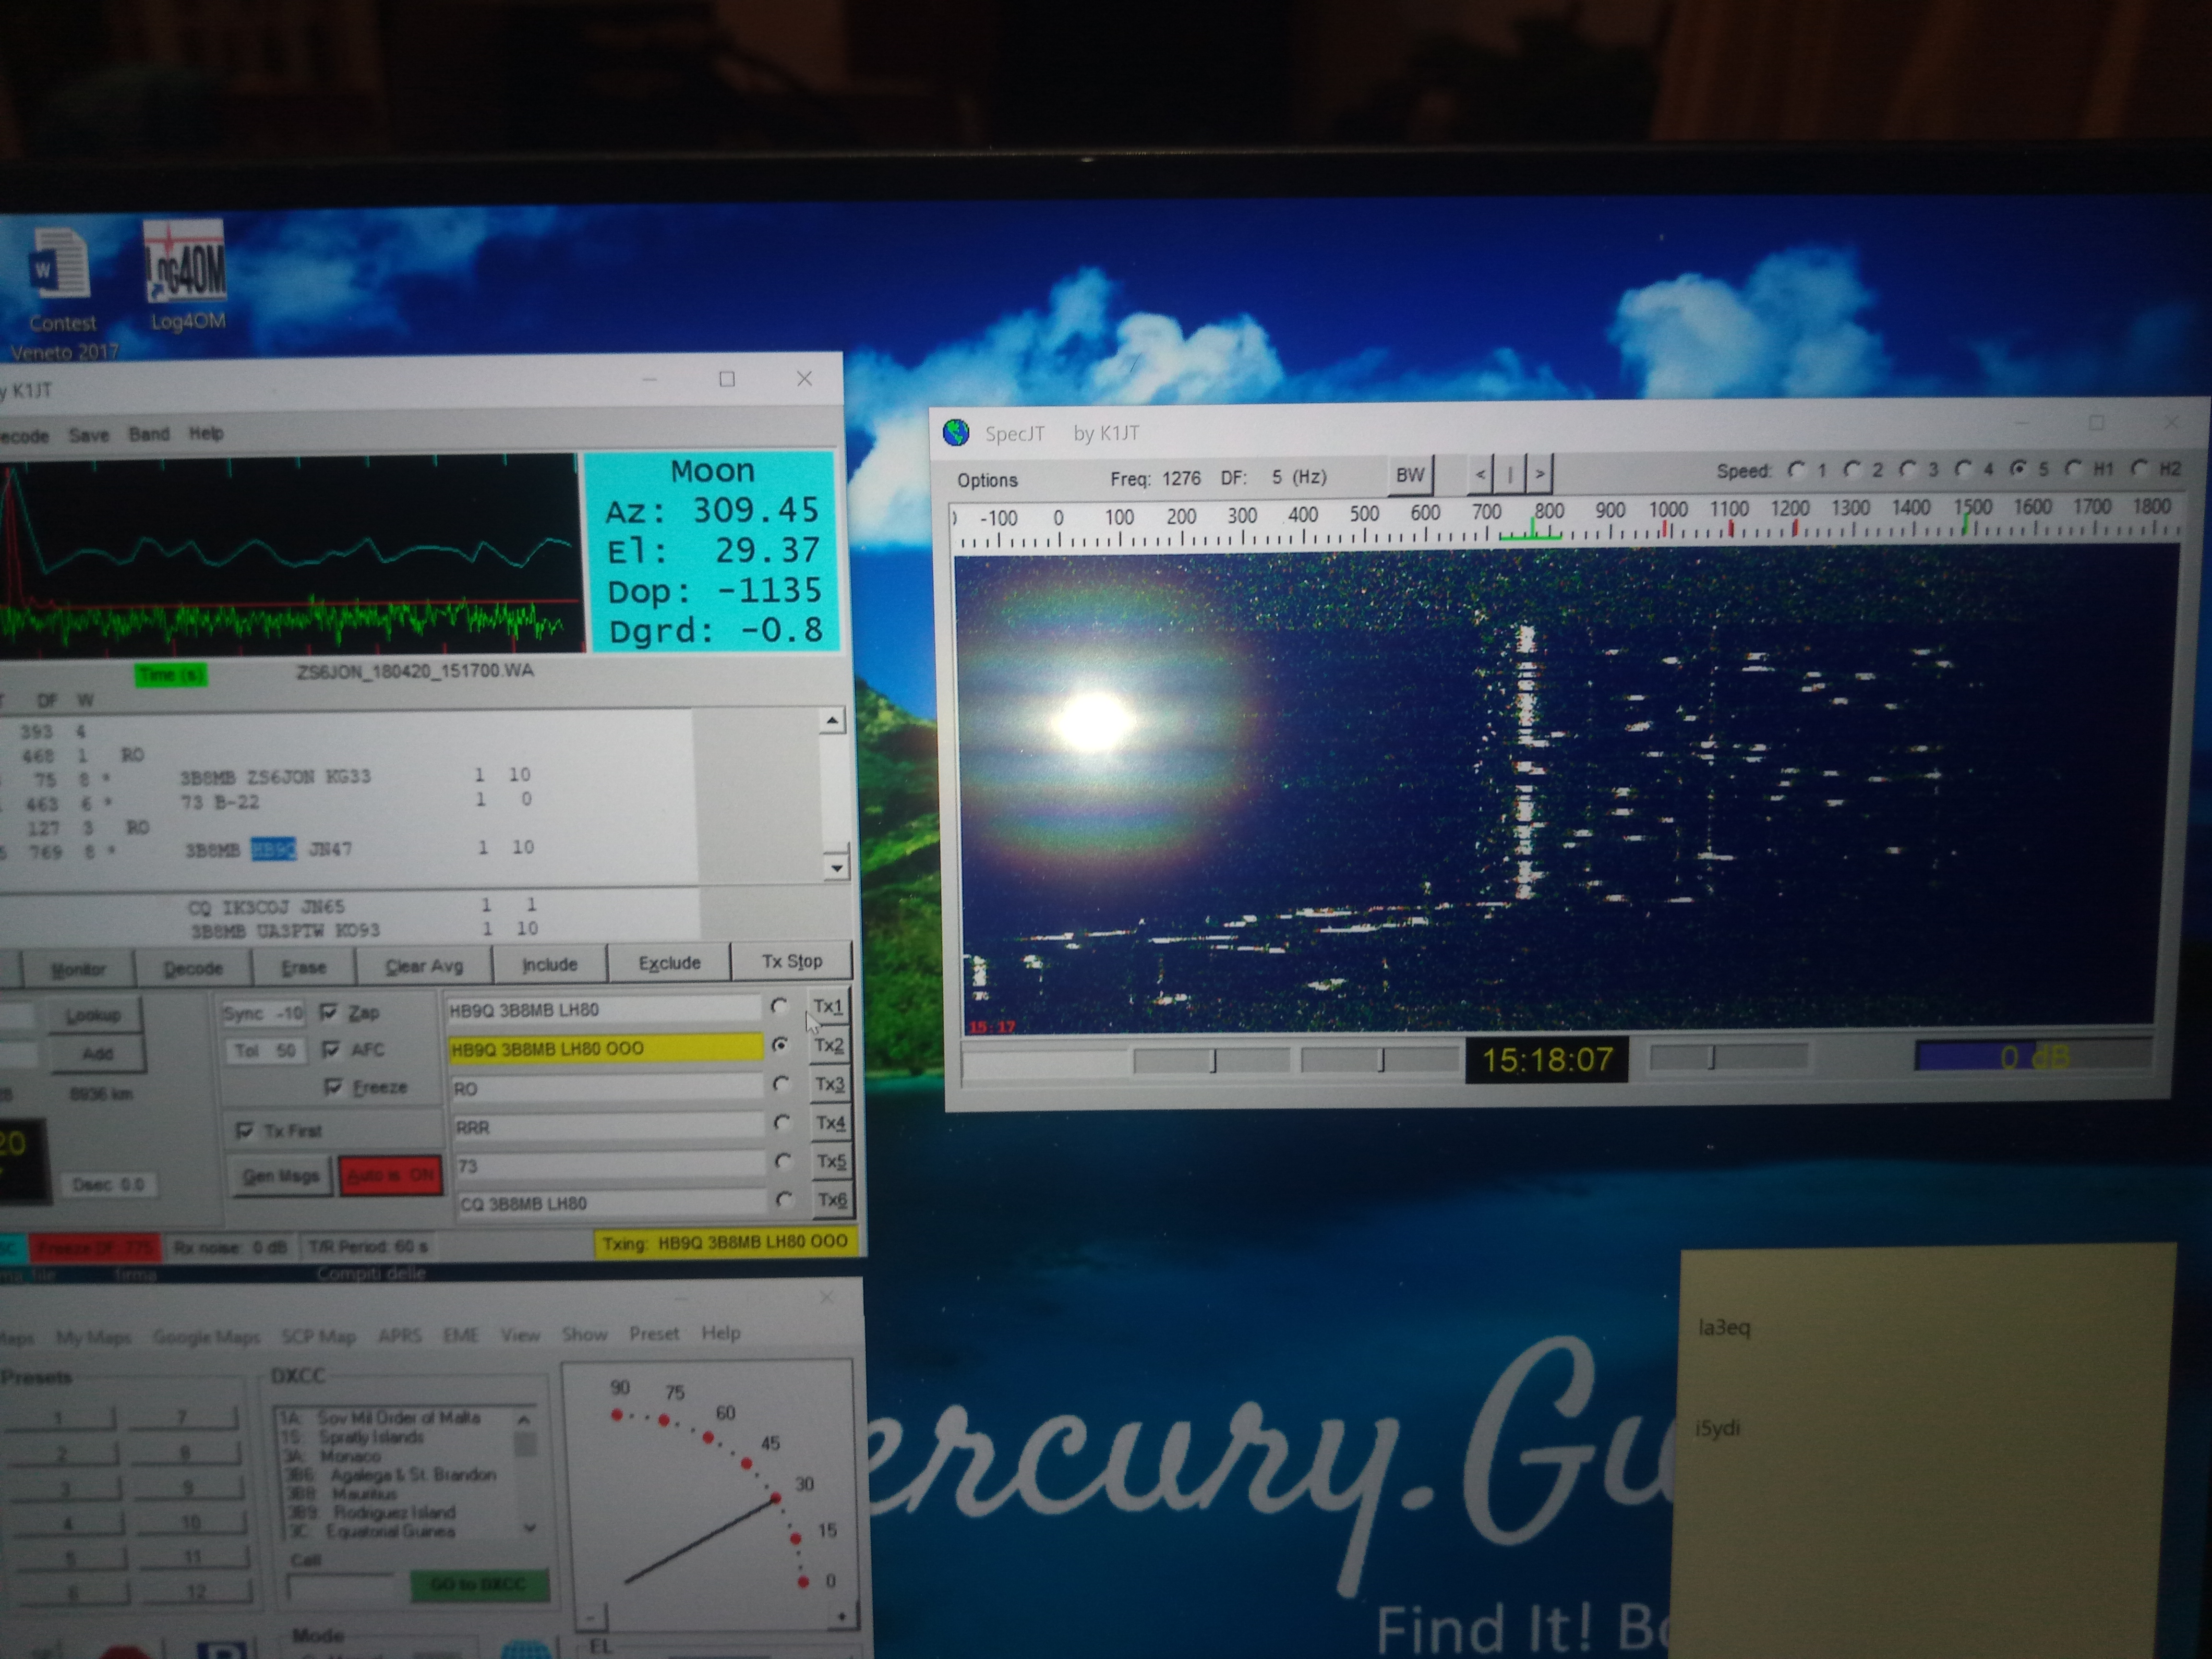2212x1659 pixels.
Task: Click the Include button
Action: (549, 964)
